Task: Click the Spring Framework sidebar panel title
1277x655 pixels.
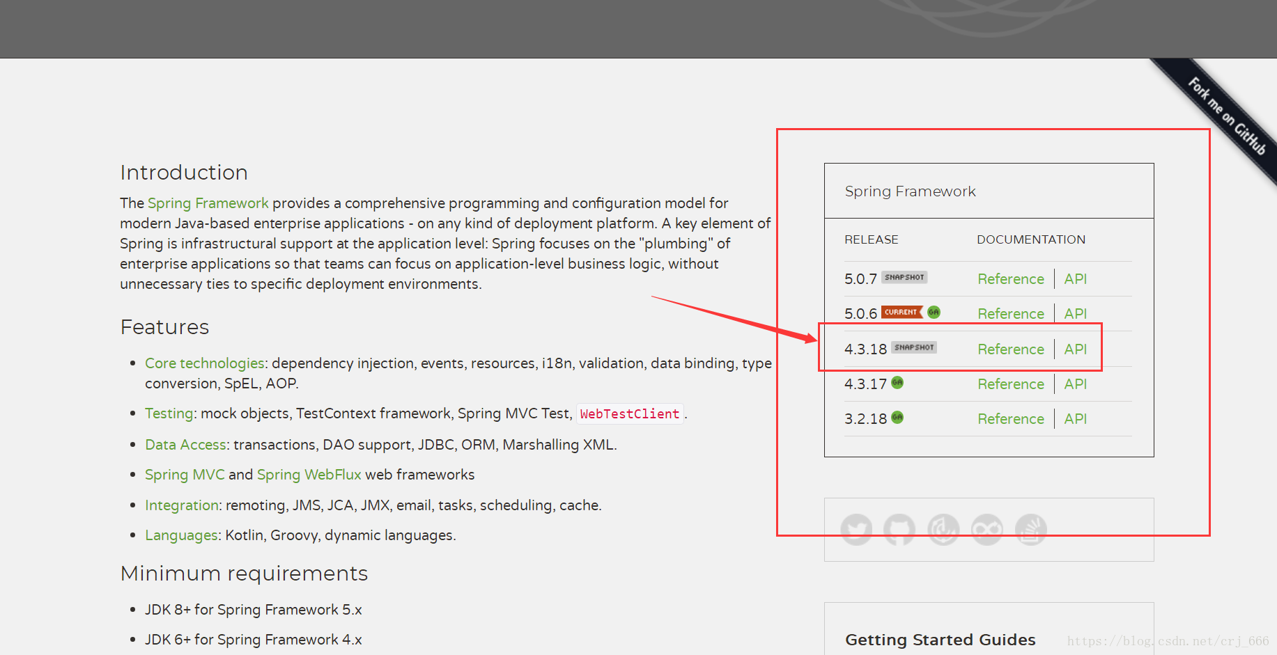Action: (x=910, y=191)
